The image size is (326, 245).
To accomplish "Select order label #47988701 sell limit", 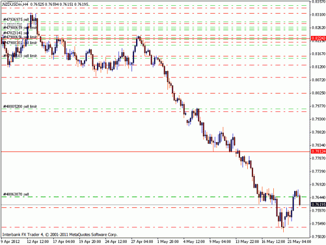I will pyautogui.click(x=20, y=43).
